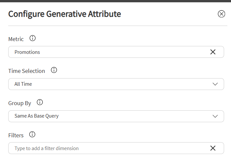Viewport: 231px width, 156px height.
Task: View the Filters info icon help
Action: [x=32, y=134]
